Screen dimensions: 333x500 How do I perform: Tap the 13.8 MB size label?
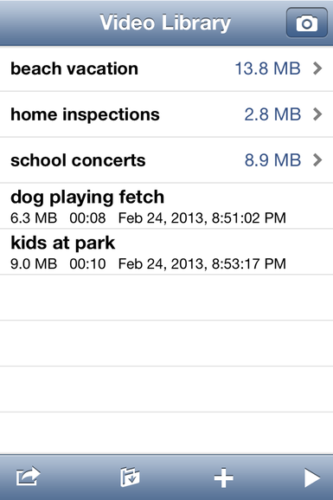(x=268, y=68)
